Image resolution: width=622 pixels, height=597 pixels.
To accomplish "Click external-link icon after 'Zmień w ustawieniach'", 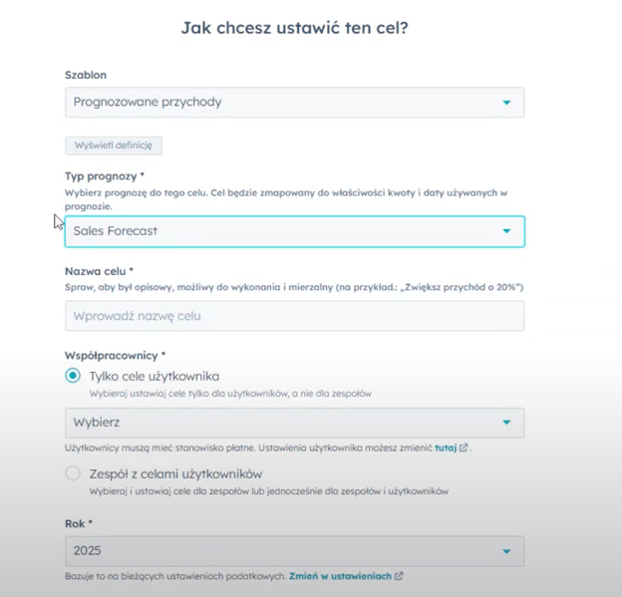I will (x=399, y=576).
